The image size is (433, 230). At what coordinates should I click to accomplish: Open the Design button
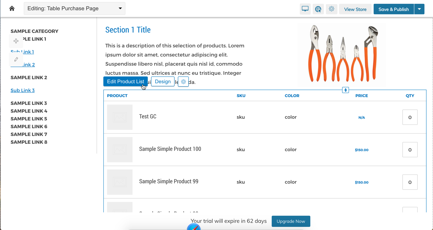tap(163, 82)
